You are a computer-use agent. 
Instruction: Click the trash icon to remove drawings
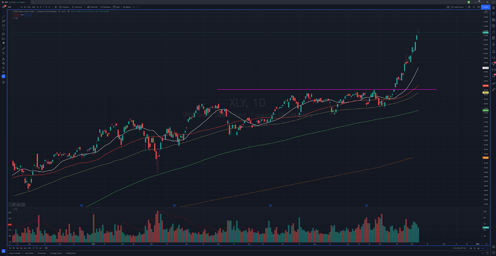pyautogui.click(x=3, y=82)
